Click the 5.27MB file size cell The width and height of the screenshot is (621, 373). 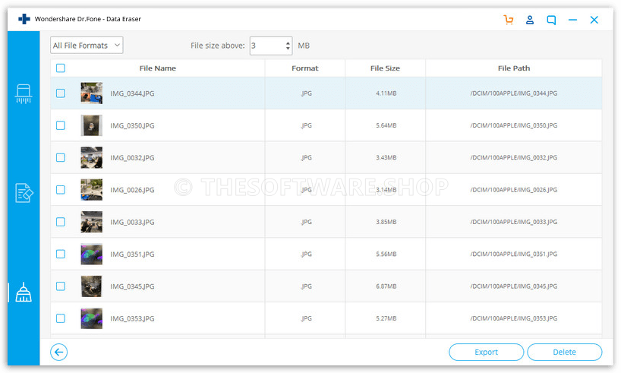pyautogui.click(x=386, y=318)
